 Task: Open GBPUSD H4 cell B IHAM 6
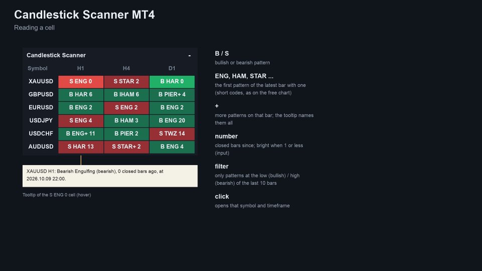point(127,95)
